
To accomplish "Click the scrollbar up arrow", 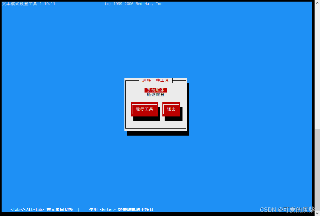I will [317, 3].
